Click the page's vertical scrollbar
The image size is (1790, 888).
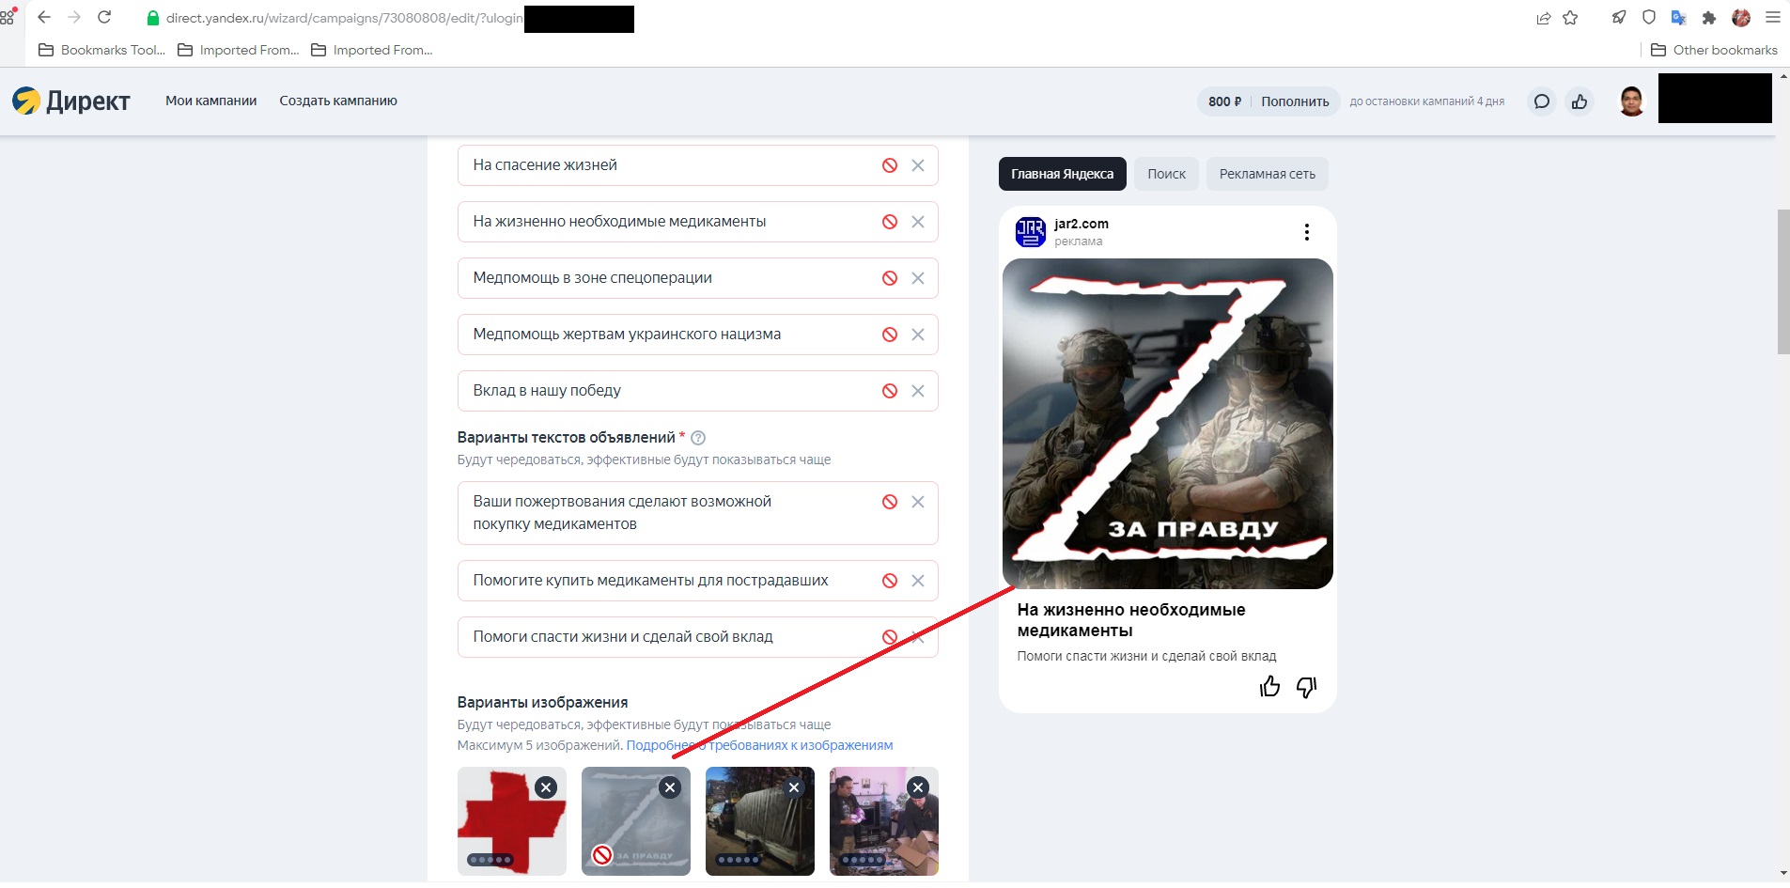coord(1782,282)
